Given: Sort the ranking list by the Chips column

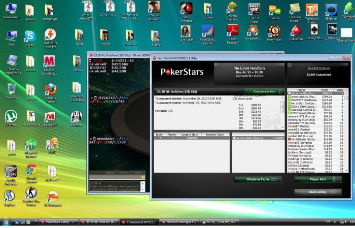Looking at the screenshot, I should (x=325, y=90).
